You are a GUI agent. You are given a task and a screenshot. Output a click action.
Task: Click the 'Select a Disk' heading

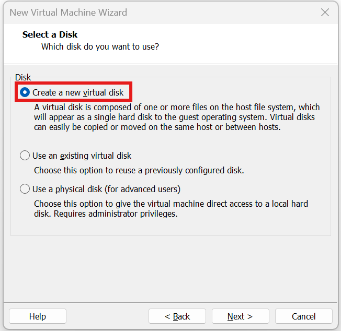tap(50, 34)
